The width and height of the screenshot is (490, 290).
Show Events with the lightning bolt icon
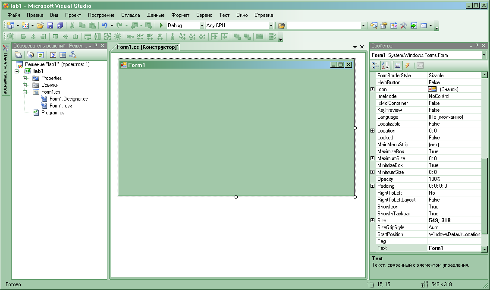408,65
